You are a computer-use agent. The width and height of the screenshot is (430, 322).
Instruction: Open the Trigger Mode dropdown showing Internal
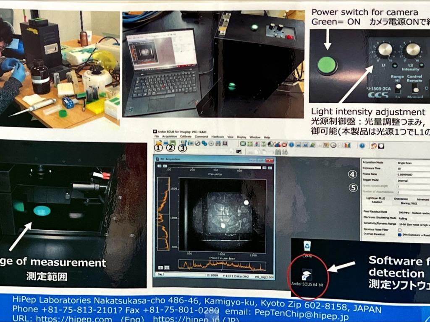413,181
